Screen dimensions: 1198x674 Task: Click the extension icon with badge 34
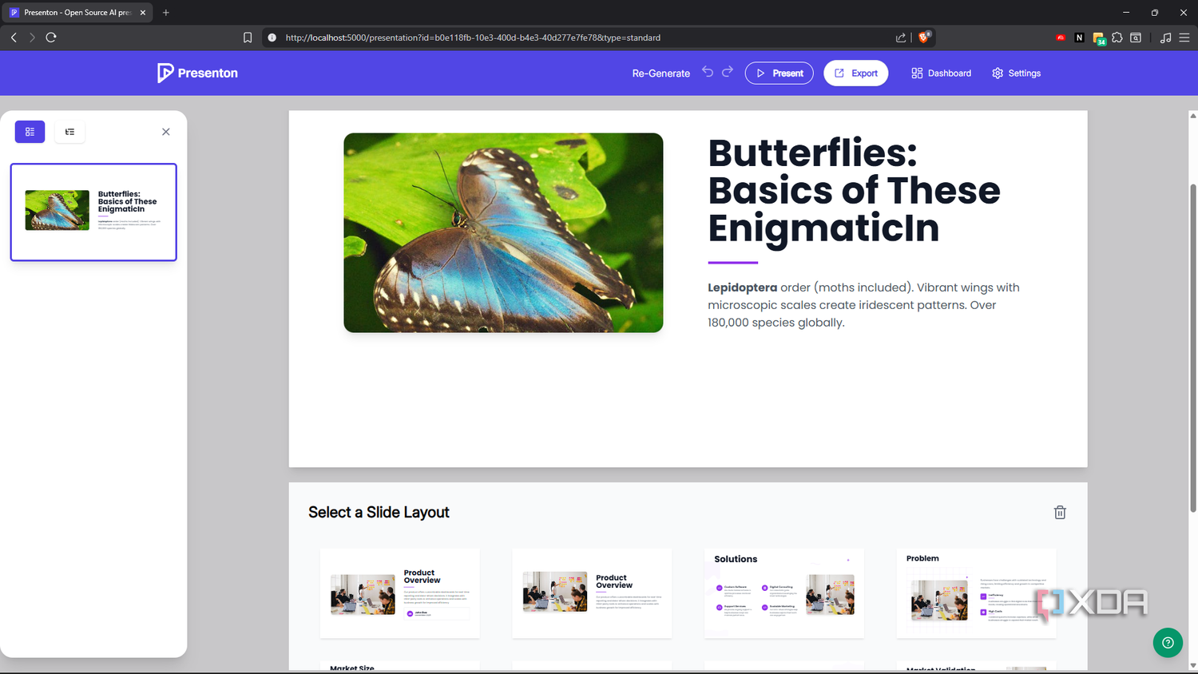tap(1099, 38)
